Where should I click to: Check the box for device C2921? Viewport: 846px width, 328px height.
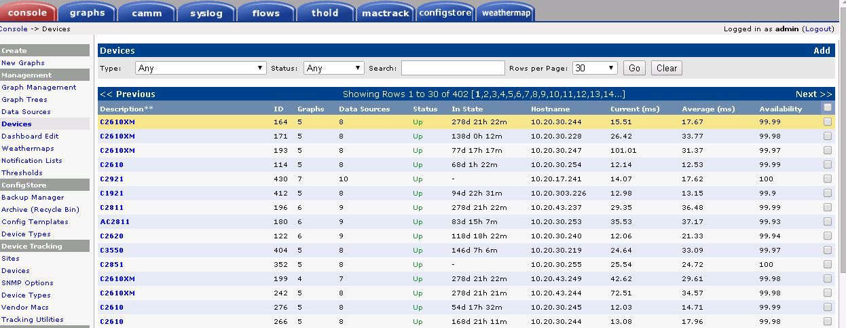(x=827, y=179)
